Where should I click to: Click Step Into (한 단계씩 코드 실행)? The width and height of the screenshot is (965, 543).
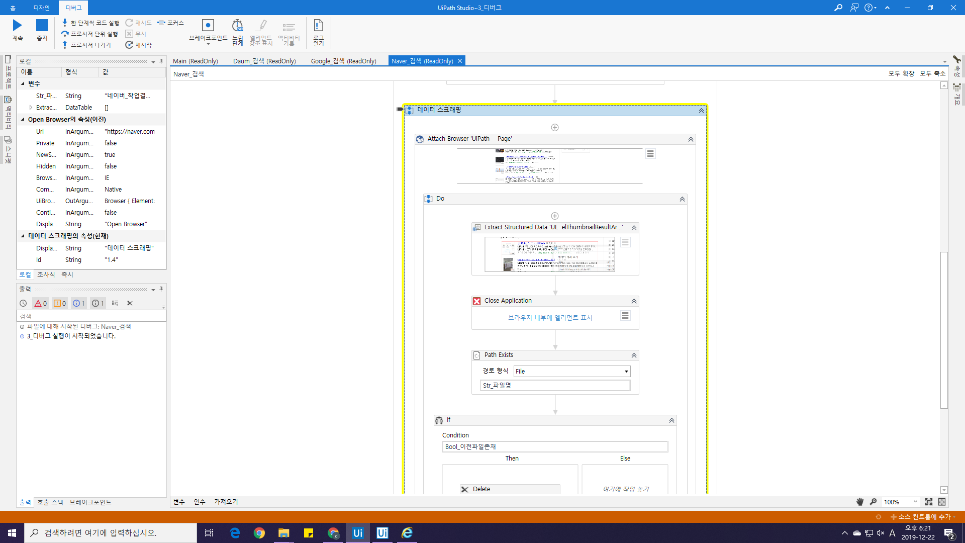pos(90,23)
